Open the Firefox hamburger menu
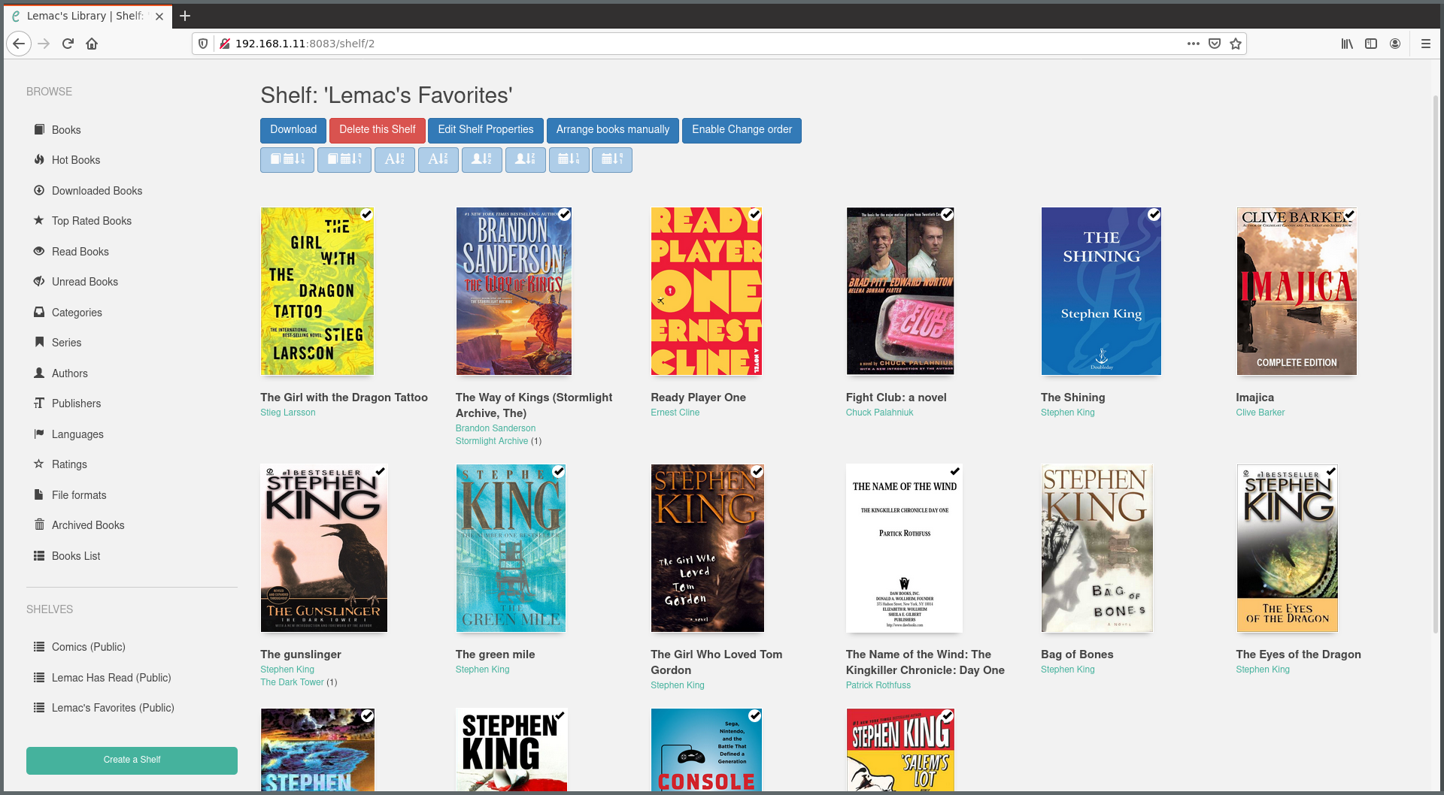Viewport: 1444px width, 795px height. point(1425,44)
